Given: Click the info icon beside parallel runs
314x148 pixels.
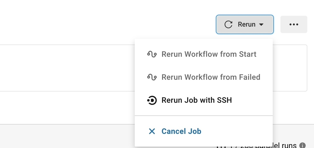Looking at the screenshot, I should 302,145.
